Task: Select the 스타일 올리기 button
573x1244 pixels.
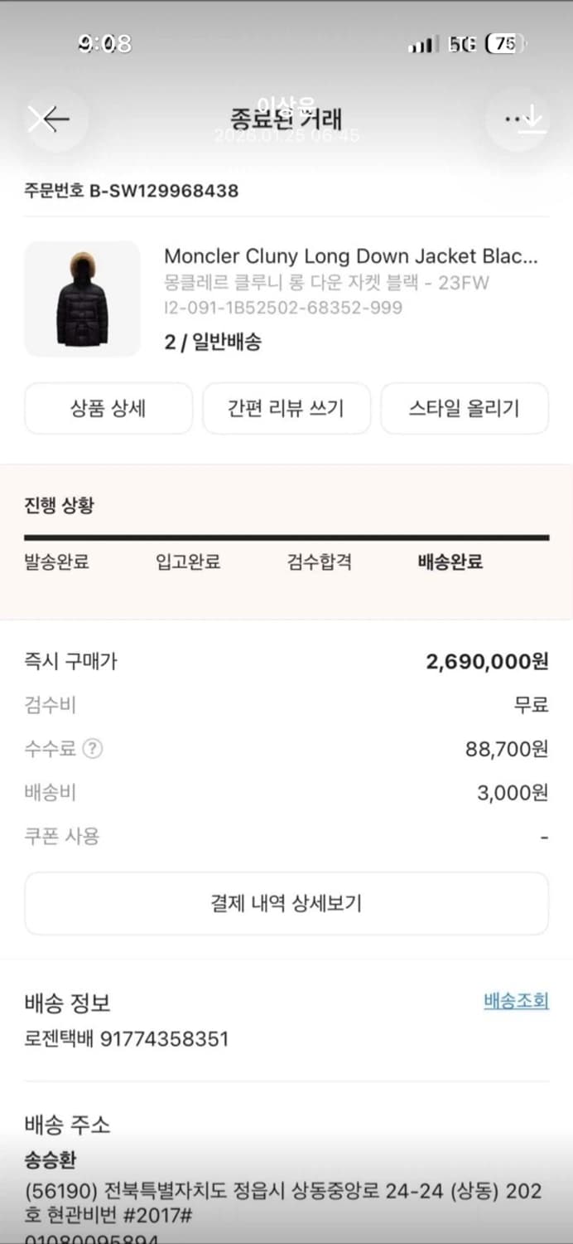Action: 465,408
